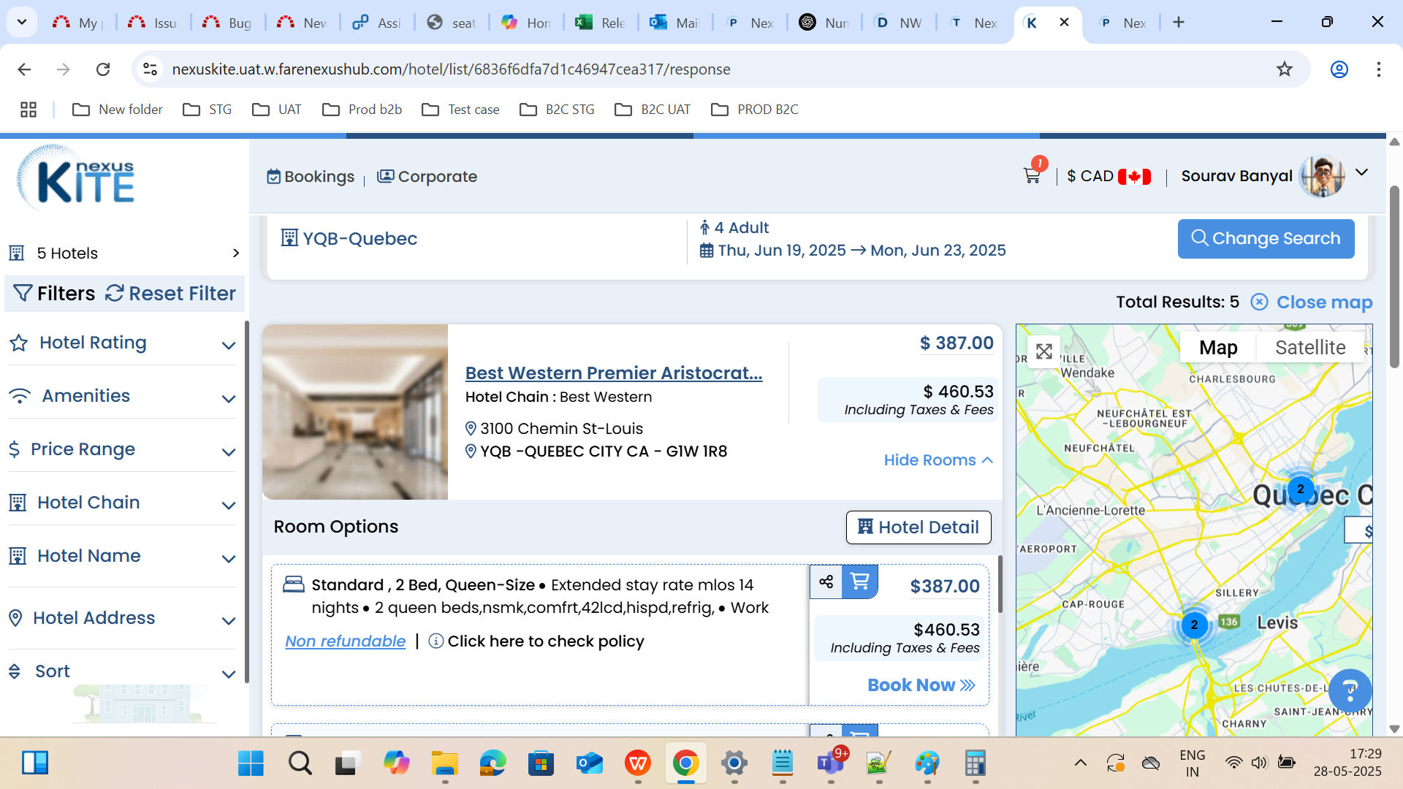The height and width of the screenshot is (789, 1403).
Task: Click the Sourav Banyal profile avatar
Action: 1323,176
